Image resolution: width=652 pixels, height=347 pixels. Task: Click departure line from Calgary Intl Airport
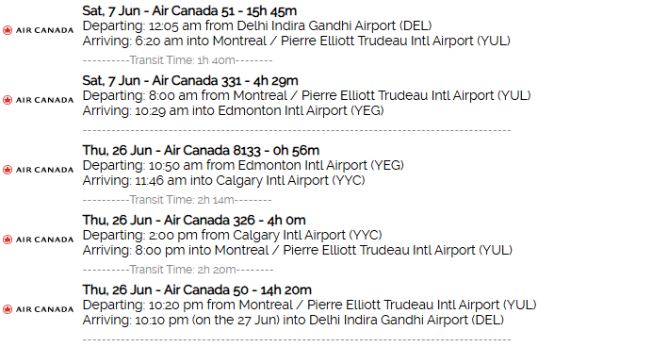[232, 235]
